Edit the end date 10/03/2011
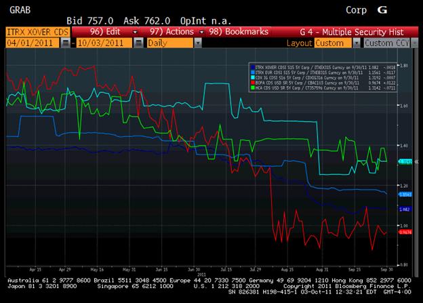Viewport: 423px width, 303px height. tap(104, 43)
